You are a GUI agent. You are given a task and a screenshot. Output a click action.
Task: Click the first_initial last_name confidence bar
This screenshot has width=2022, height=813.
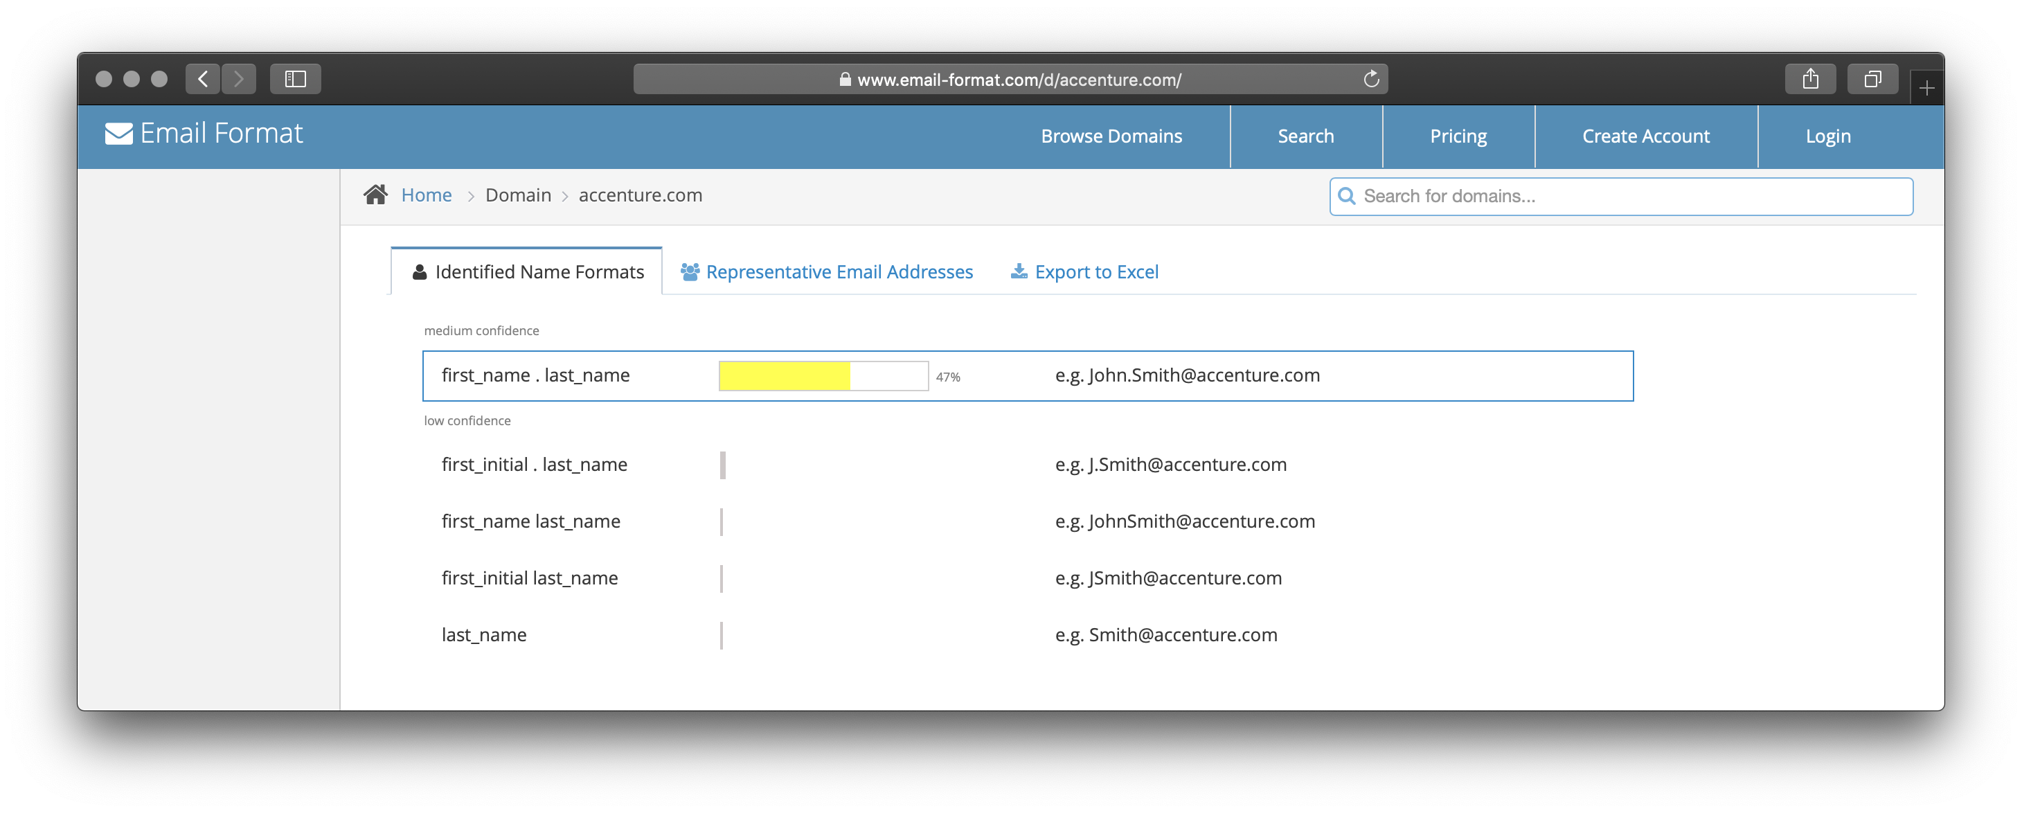722,578
